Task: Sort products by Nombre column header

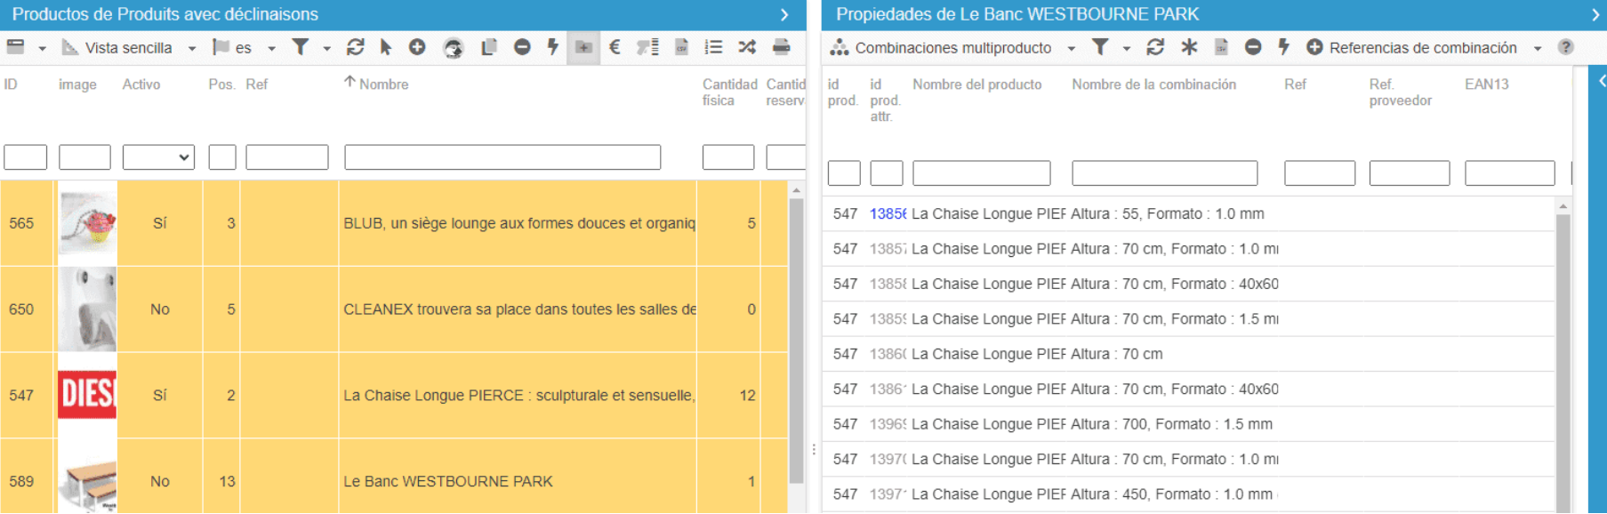Action: coord(384,84)
